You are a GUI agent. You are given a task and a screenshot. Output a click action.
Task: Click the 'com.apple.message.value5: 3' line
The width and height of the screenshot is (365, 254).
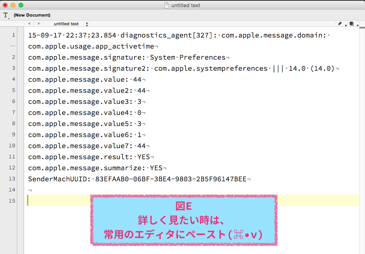pyautogui.click(x=85, y=124)
